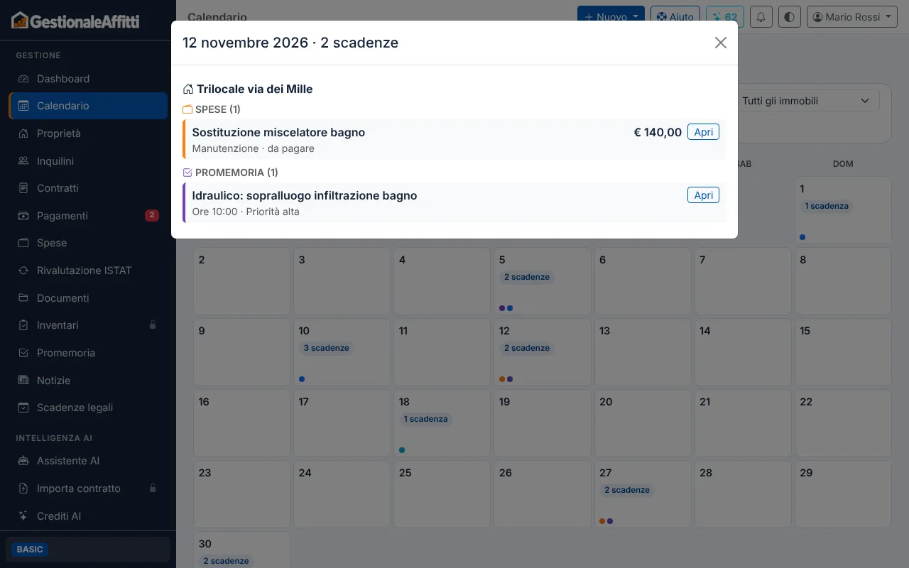
Task: Close the 12 novembre scadenze dialog
Action: 720,43
